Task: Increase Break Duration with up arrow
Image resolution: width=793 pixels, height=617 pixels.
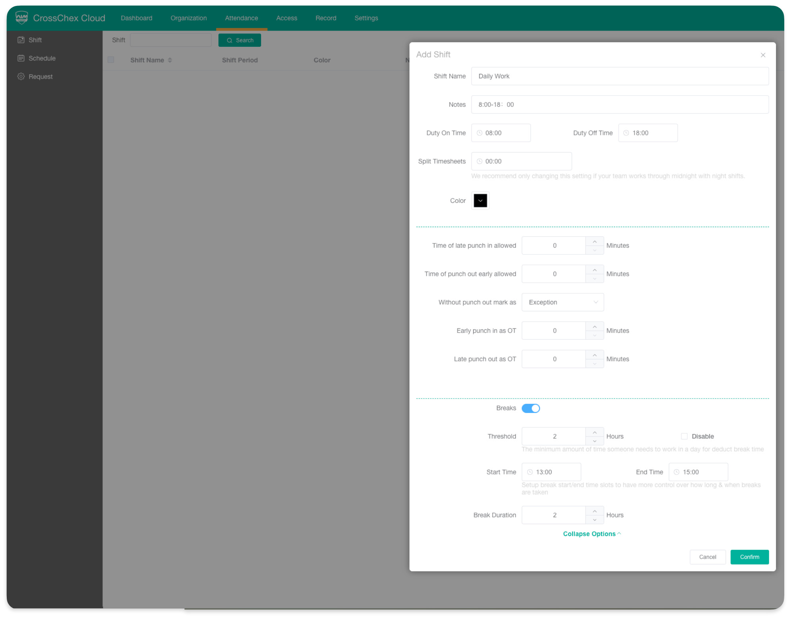Action: click(x=594, y=511)
